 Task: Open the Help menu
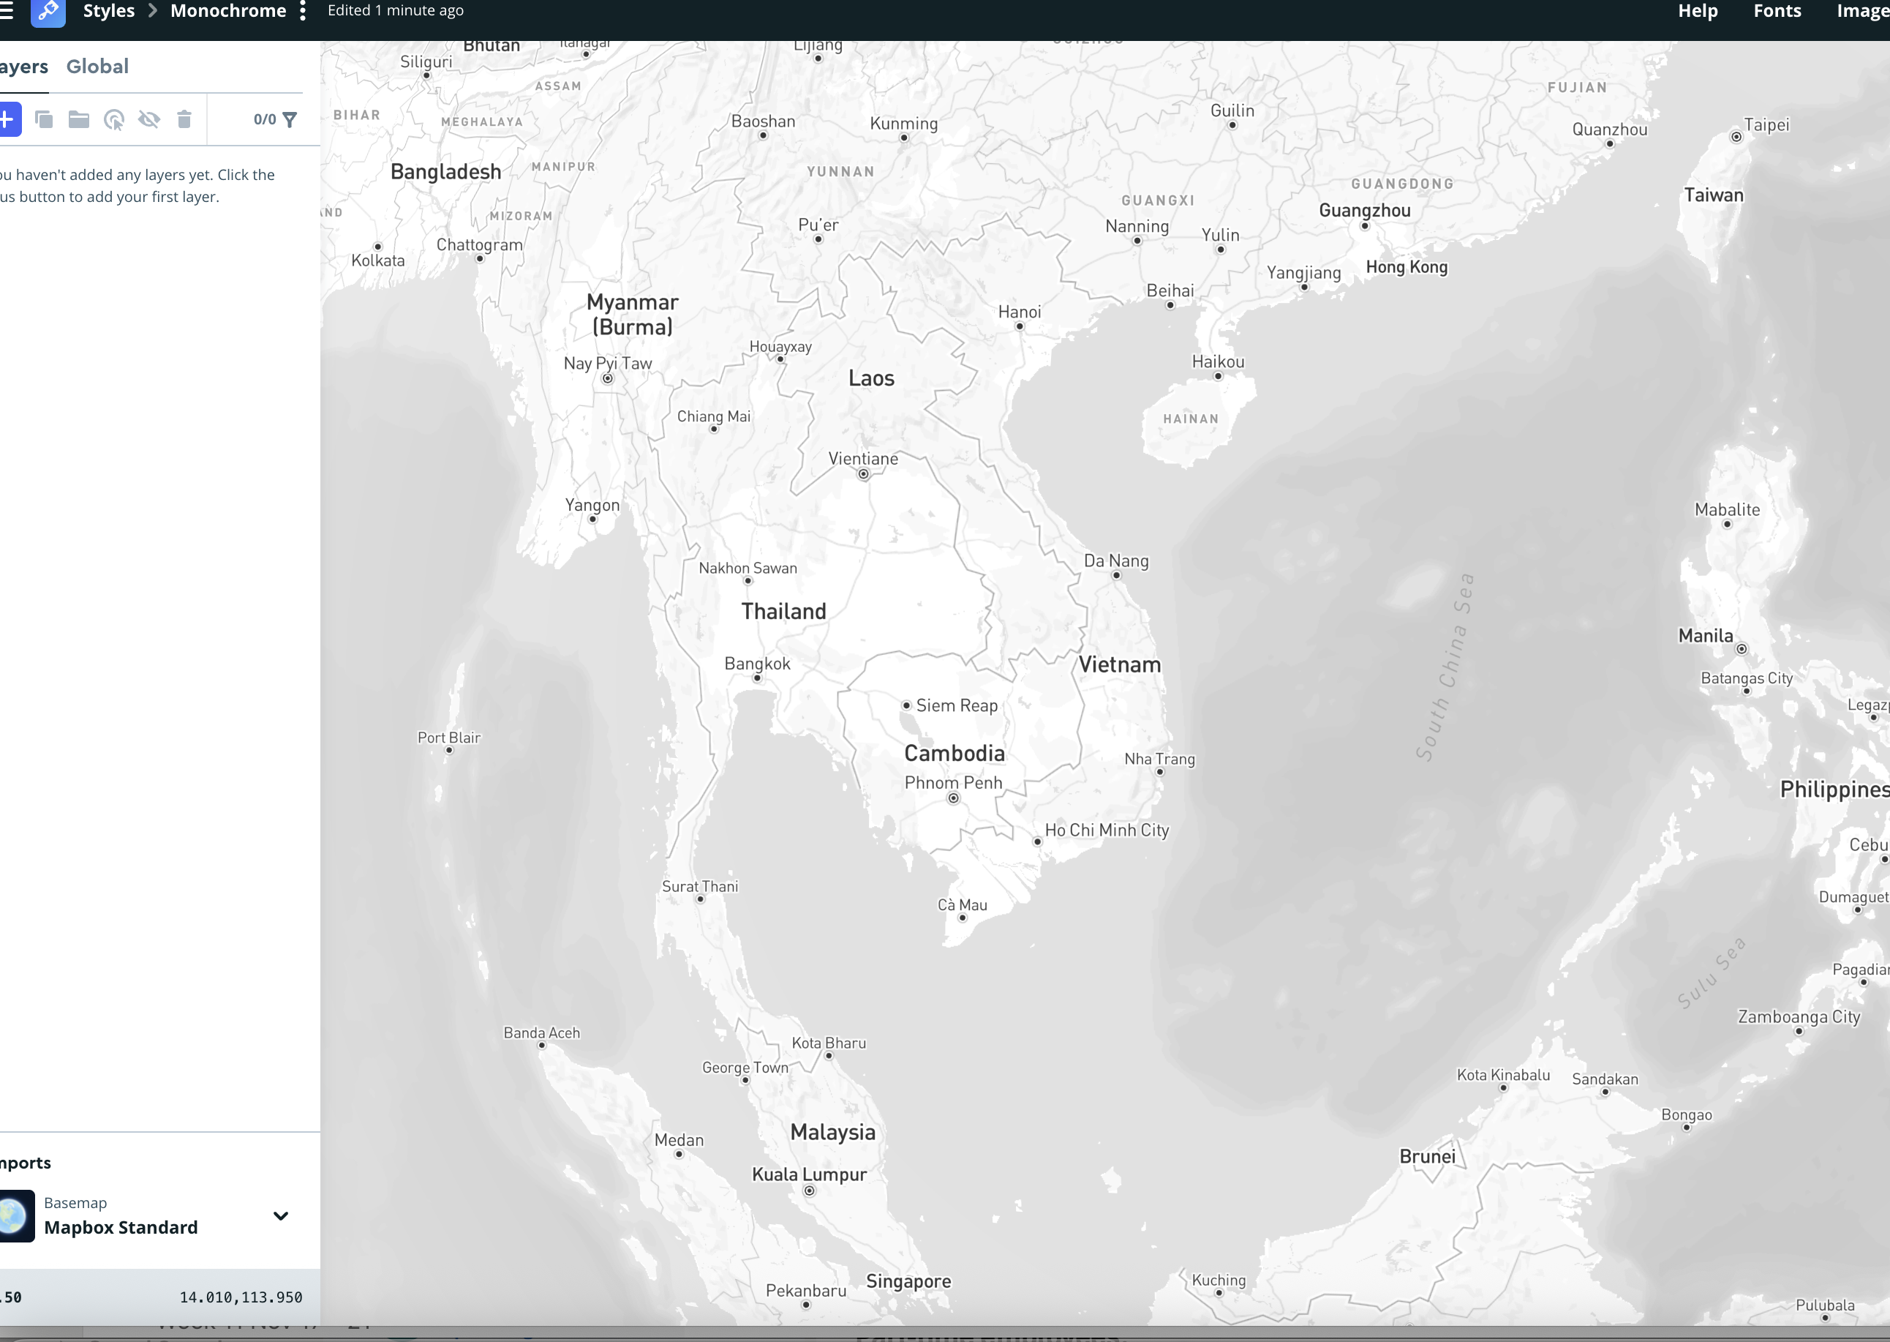point(1698,11)
